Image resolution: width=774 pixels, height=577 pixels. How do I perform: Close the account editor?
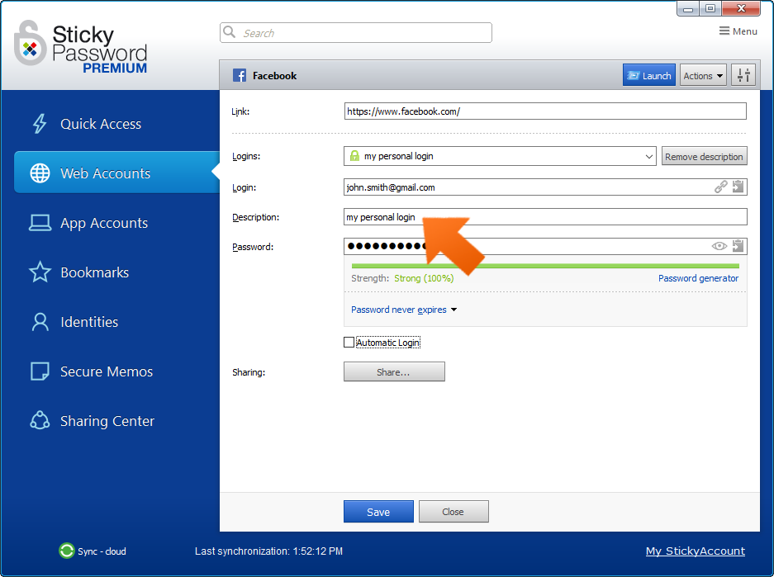point(453,512)
